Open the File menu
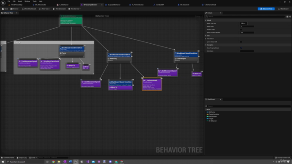The height and width of the screenshot is (164, 292). pyautogui.click(x=9, y=1)
